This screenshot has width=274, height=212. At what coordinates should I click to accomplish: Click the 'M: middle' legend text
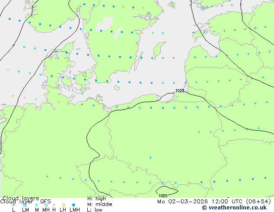[99, 204]
